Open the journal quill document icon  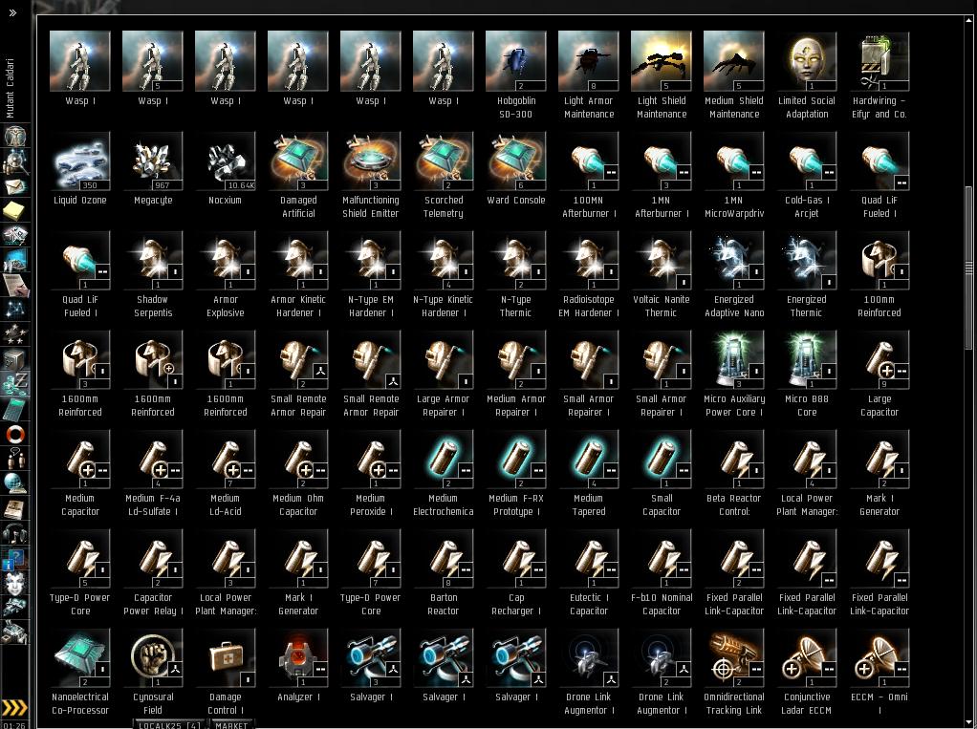14,285
